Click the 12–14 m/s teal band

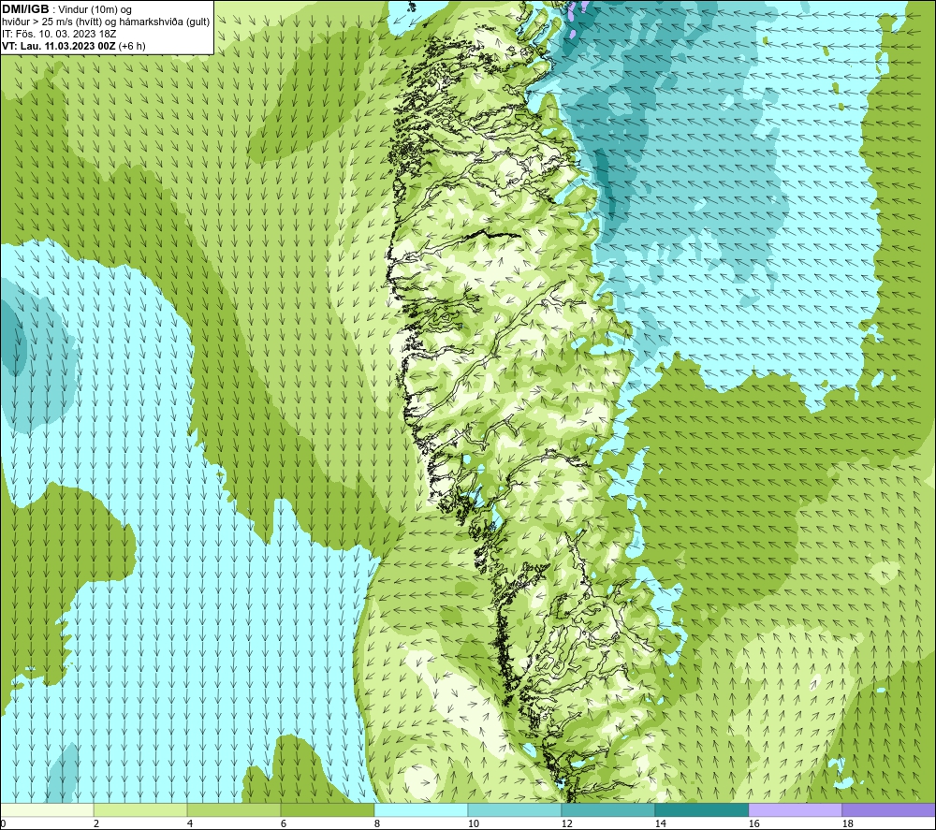(x=607, y=809)
